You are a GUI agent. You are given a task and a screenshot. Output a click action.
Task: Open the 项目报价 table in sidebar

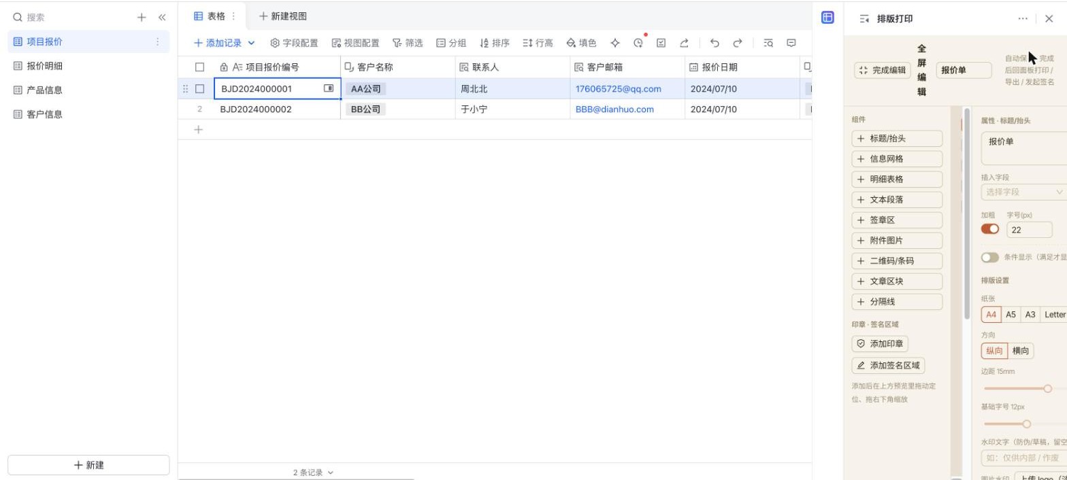tap(88, 41)
